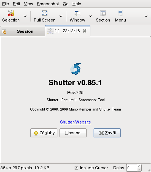The width and height of the screenshot is (151, 172).
Task: Expand the Full Screen dropdown arrow
Action: (61, 16)
